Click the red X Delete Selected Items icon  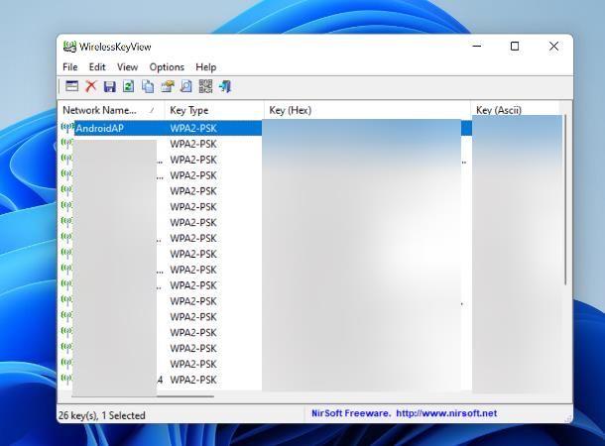90,86
